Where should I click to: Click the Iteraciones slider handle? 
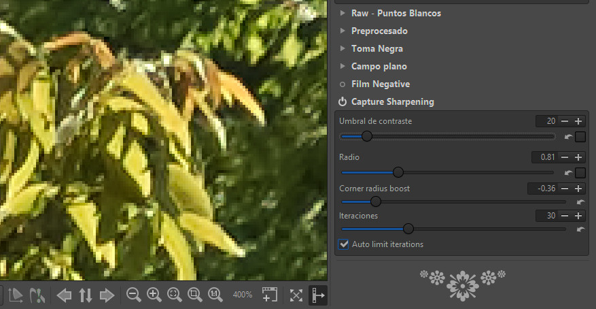408,229
